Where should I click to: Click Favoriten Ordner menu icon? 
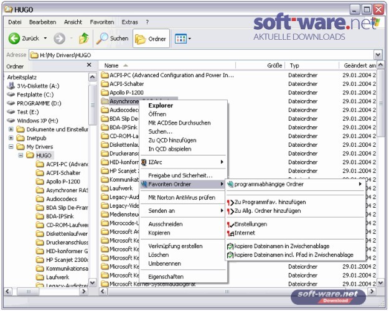(x=144, y=184)
